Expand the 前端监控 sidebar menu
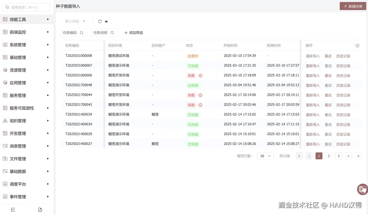 tap(27, 32)
